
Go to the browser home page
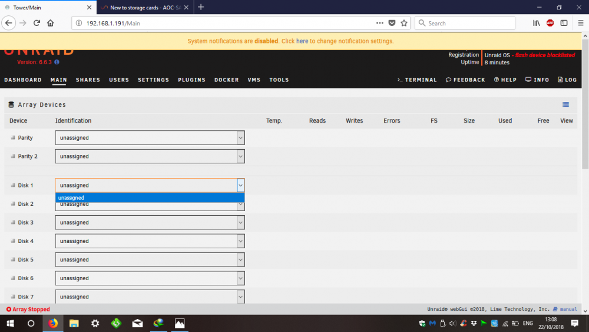pyautogui.click(x=50, y=23)
